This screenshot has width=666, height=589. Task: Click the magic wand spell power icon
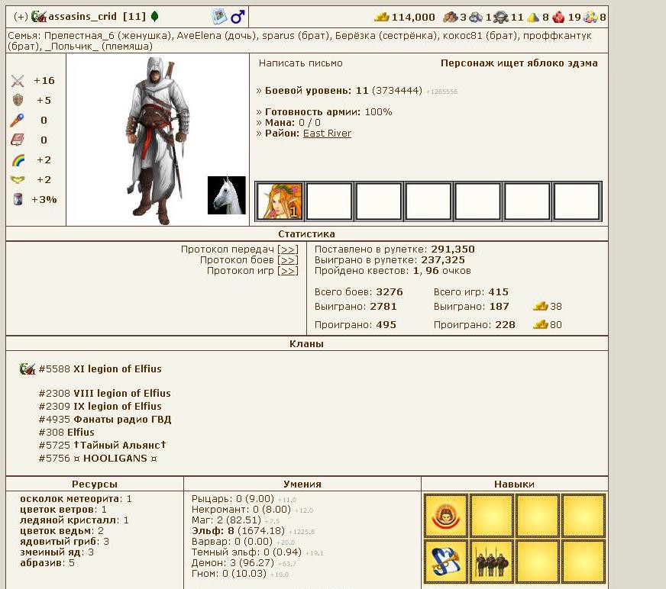pyautogui.click(x=17, y=120)
